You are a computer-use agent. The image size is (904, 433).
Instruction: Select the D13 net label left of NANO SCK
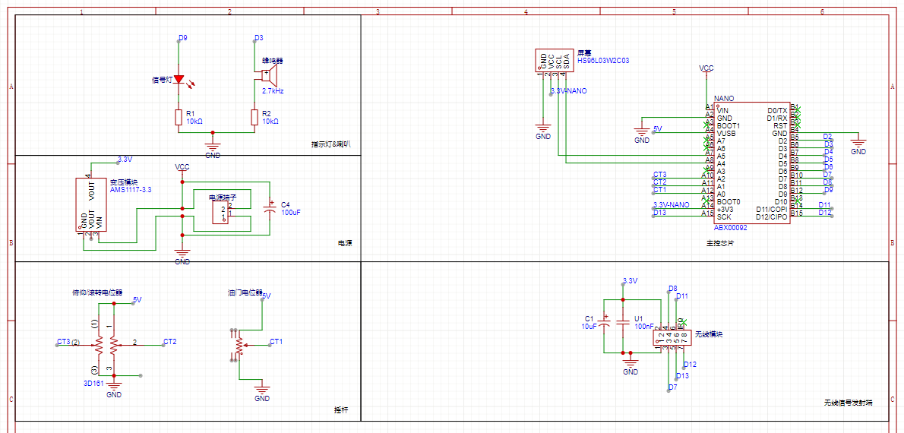point(659,213)
